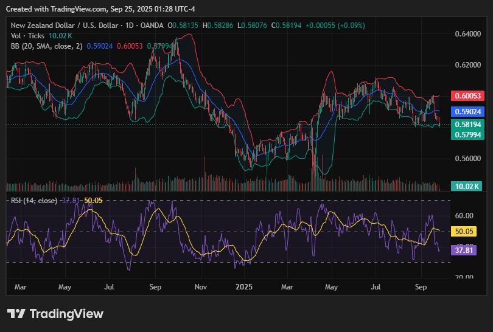
Task: Click the Jul 2025 time axis label
Action: point(376,287)
